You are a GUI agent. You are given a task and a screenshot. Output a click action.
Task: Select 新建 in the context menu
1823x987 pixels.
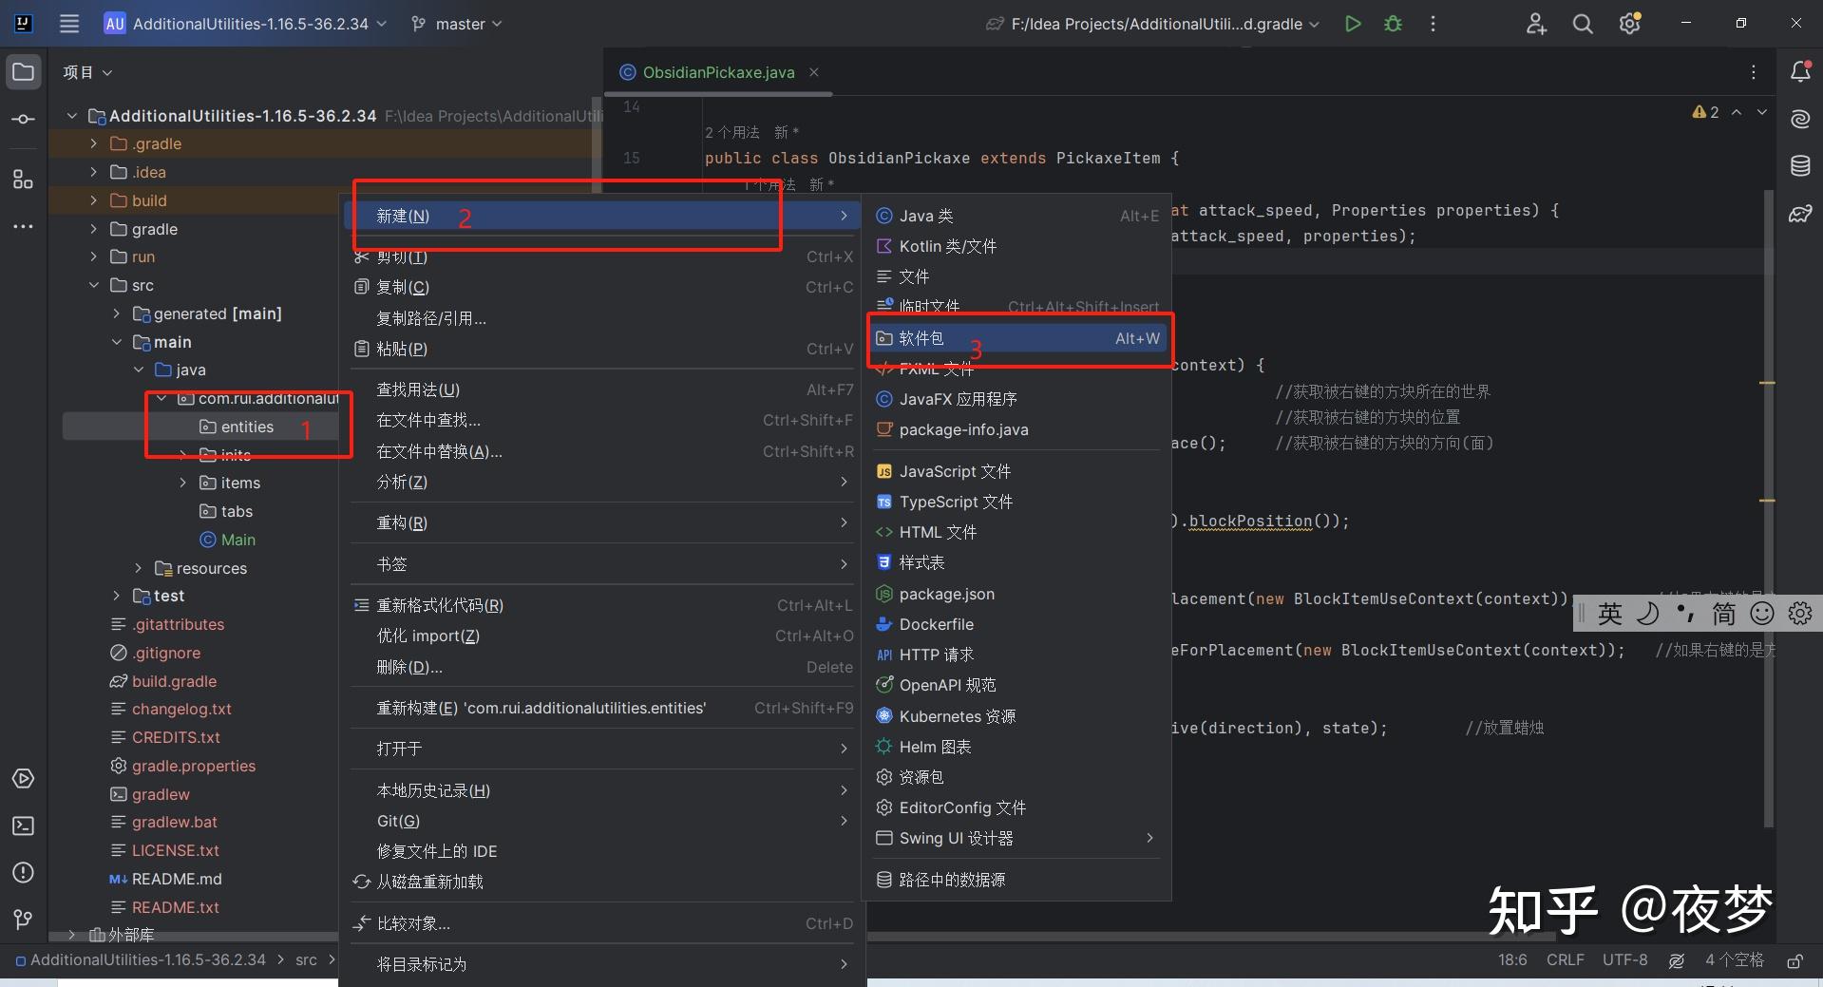[404, 216]
